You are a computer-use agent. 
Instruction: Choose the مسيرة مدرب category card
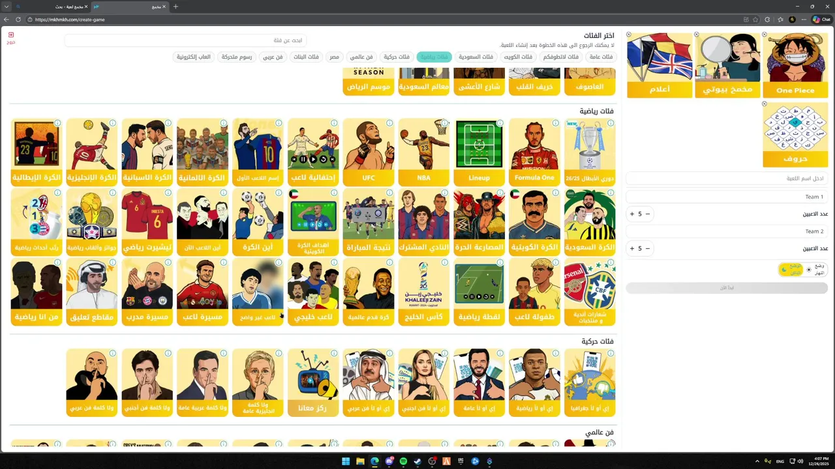point(147,291)
